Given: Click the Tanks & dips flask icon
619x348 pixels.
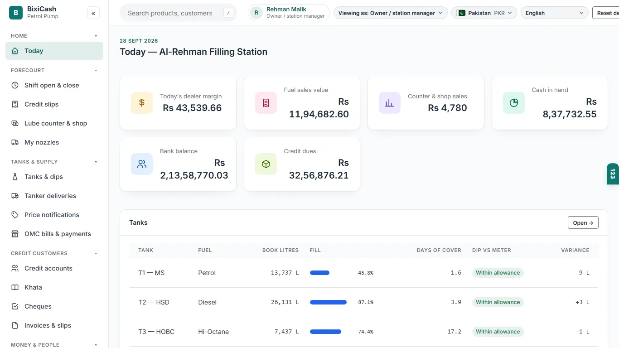Looking at the screenshot, I should point(15,177).
